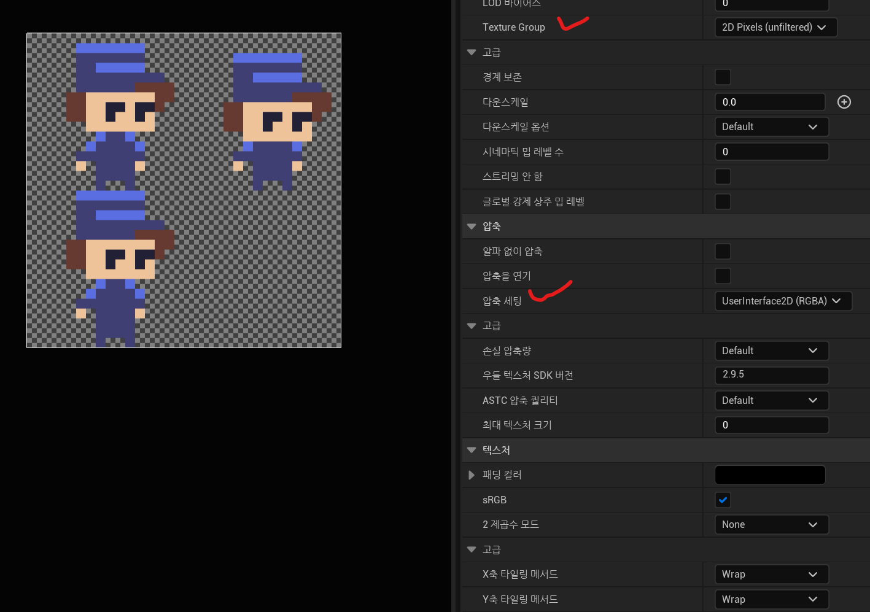Toggle 글로벌 강제 상주 밉 레벨 checkbox
The width and height of the screenshot is (870, 612).
(x=723, y=201)
